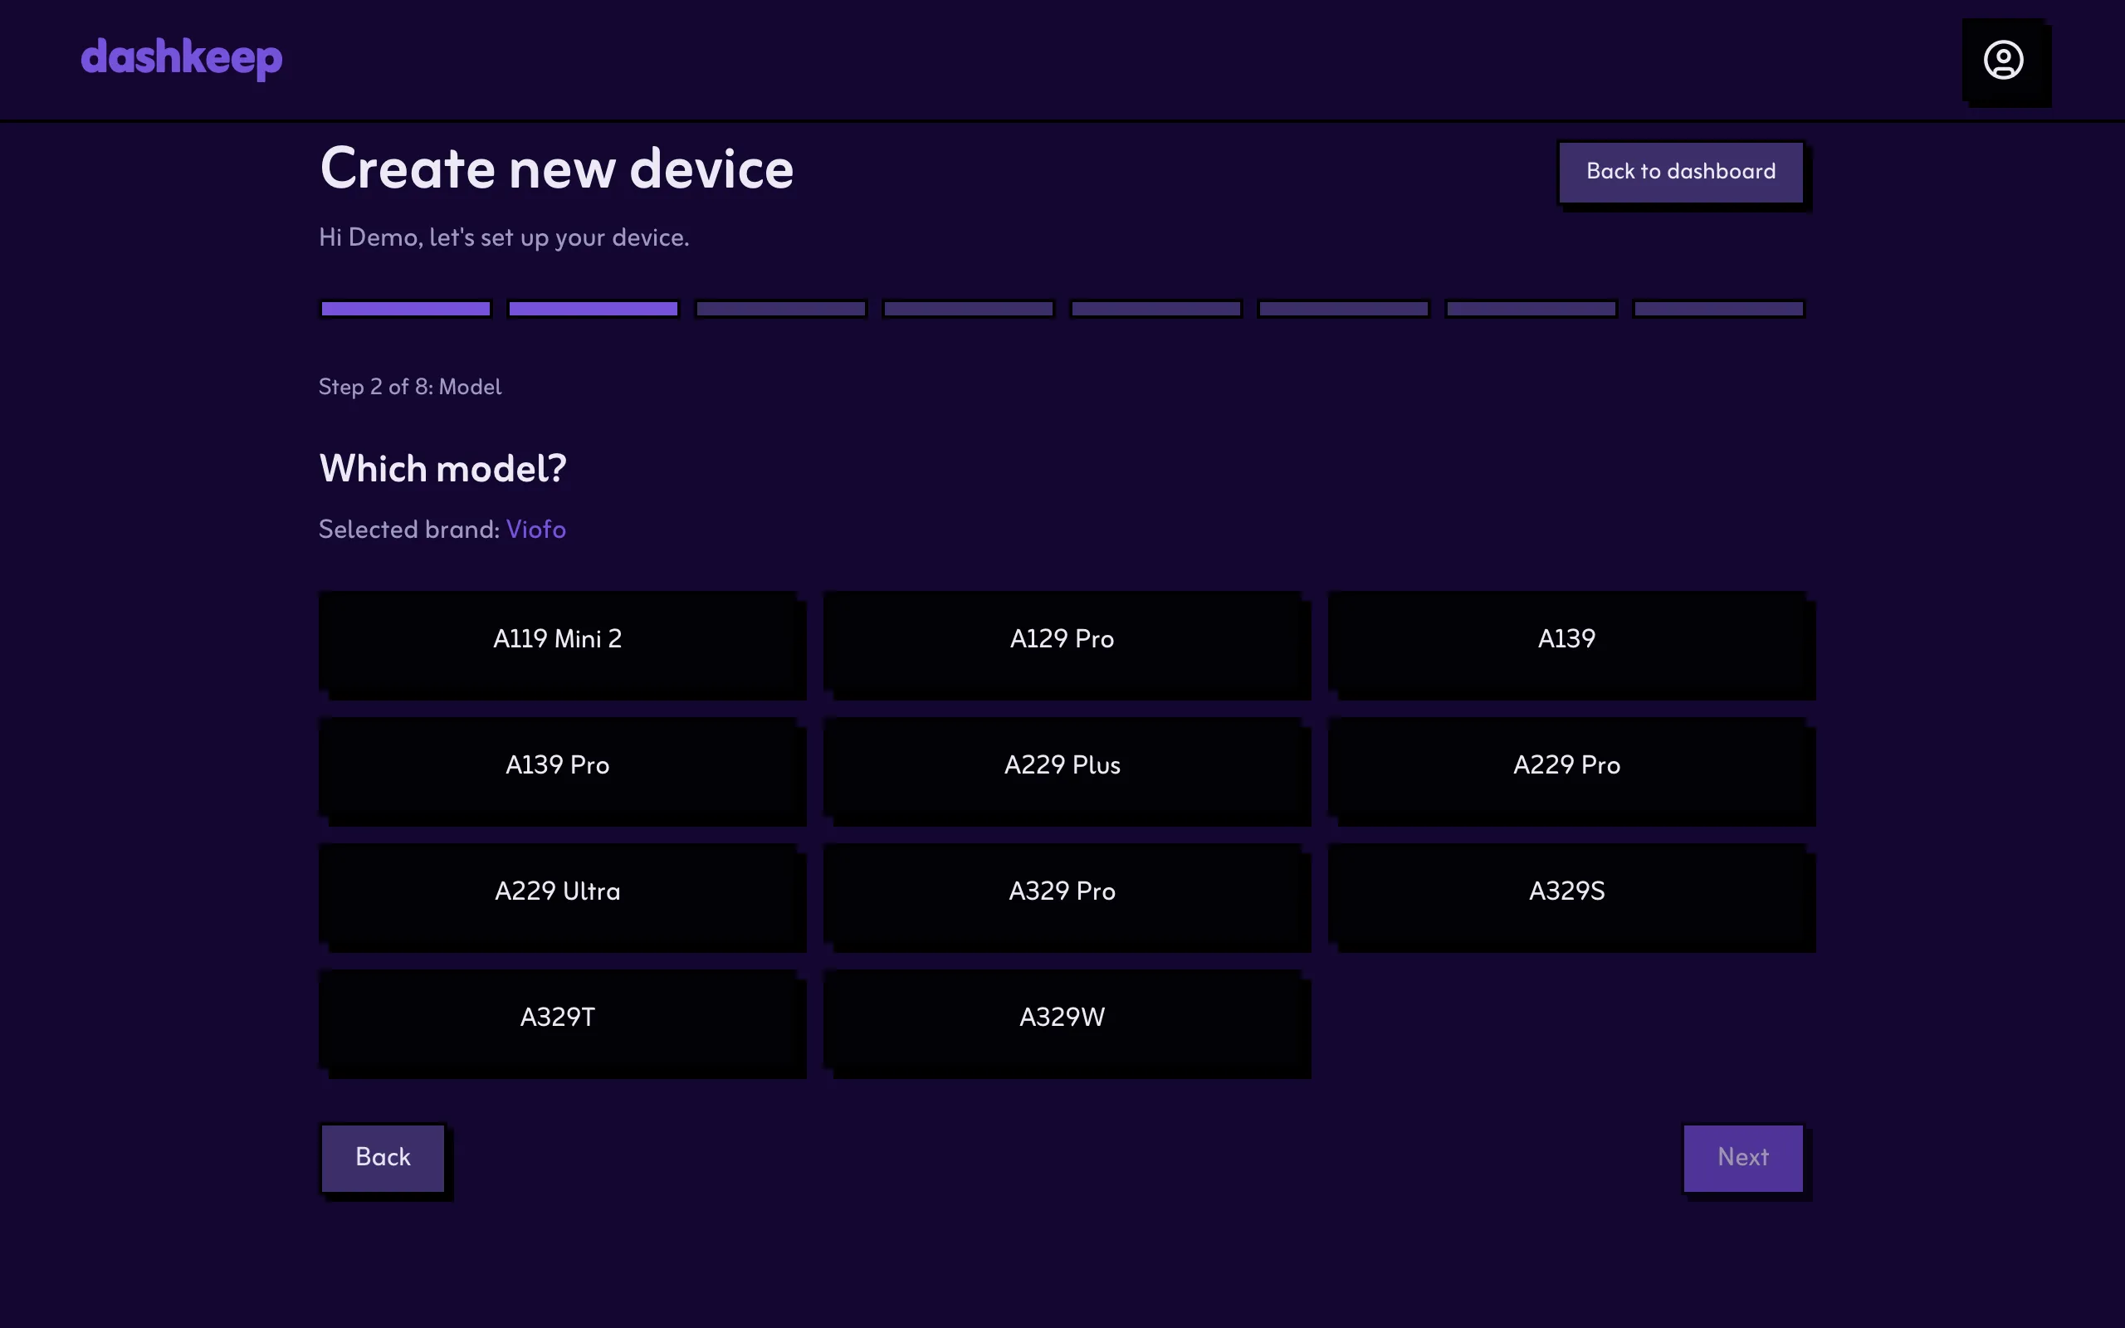Choose the A329W model
Screen dimensions: 2125x1328
1062,1019
